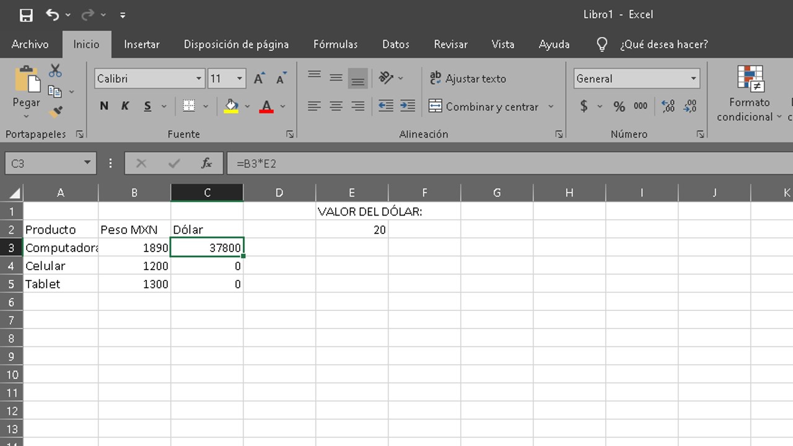Toggle Bold (N) formatting

point(104,107)
